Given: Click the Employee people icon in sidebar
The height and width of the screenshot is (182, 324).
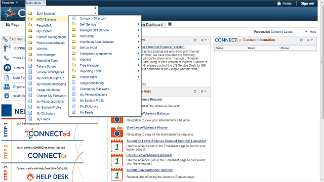Looking at the screenshot, I should (x=7, y=86).
